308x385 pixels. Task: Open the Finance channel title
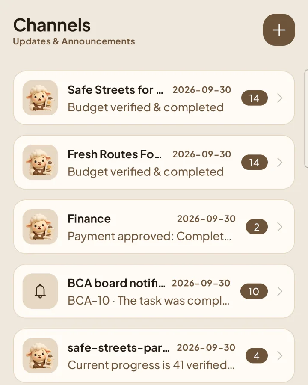[89, 219]
